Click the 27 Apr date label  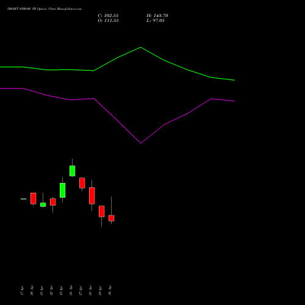tap(81, 290)
